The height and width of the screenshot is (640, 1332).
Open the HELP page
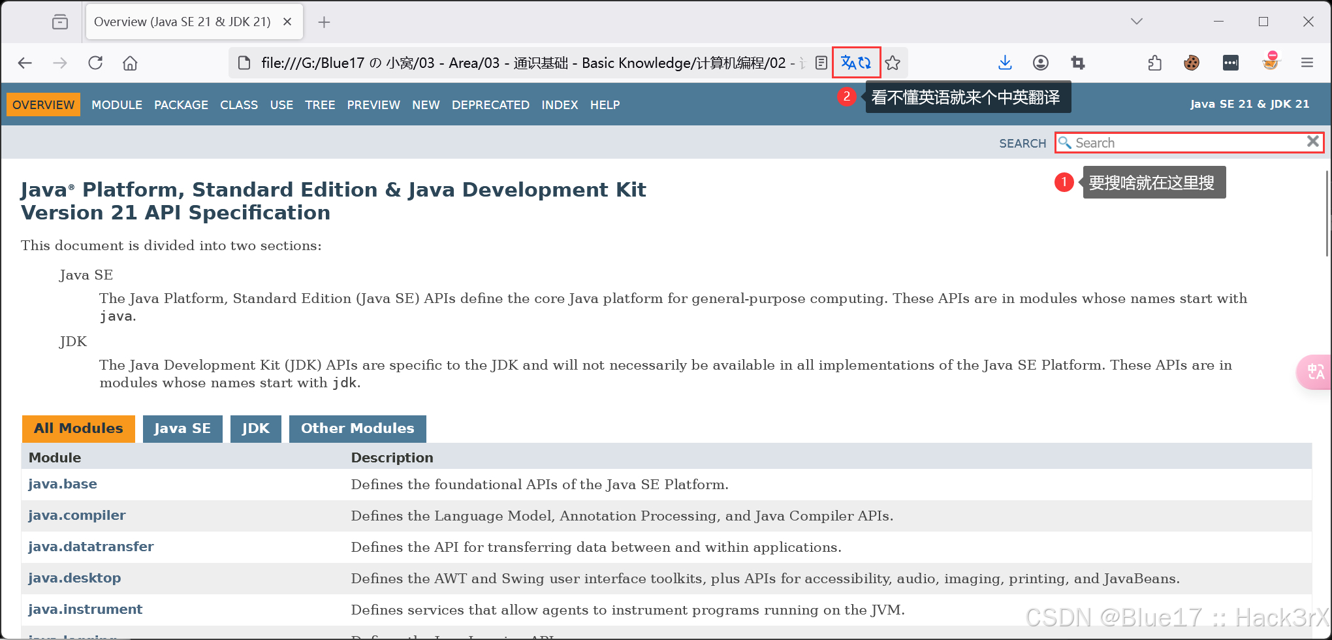pyautogui.click(x=605, y=104)
